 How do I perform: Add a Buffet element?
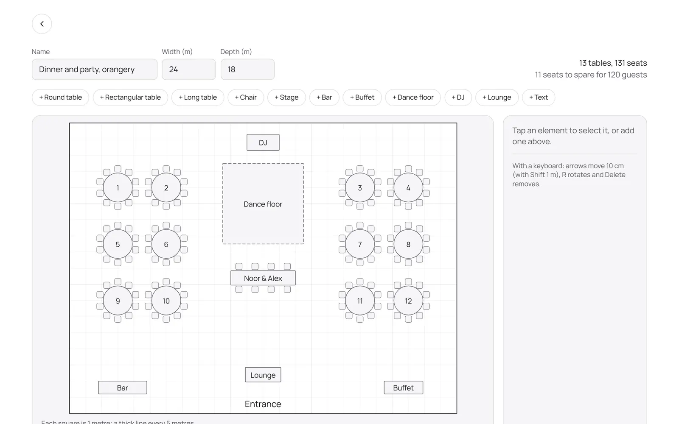[362, 98]
